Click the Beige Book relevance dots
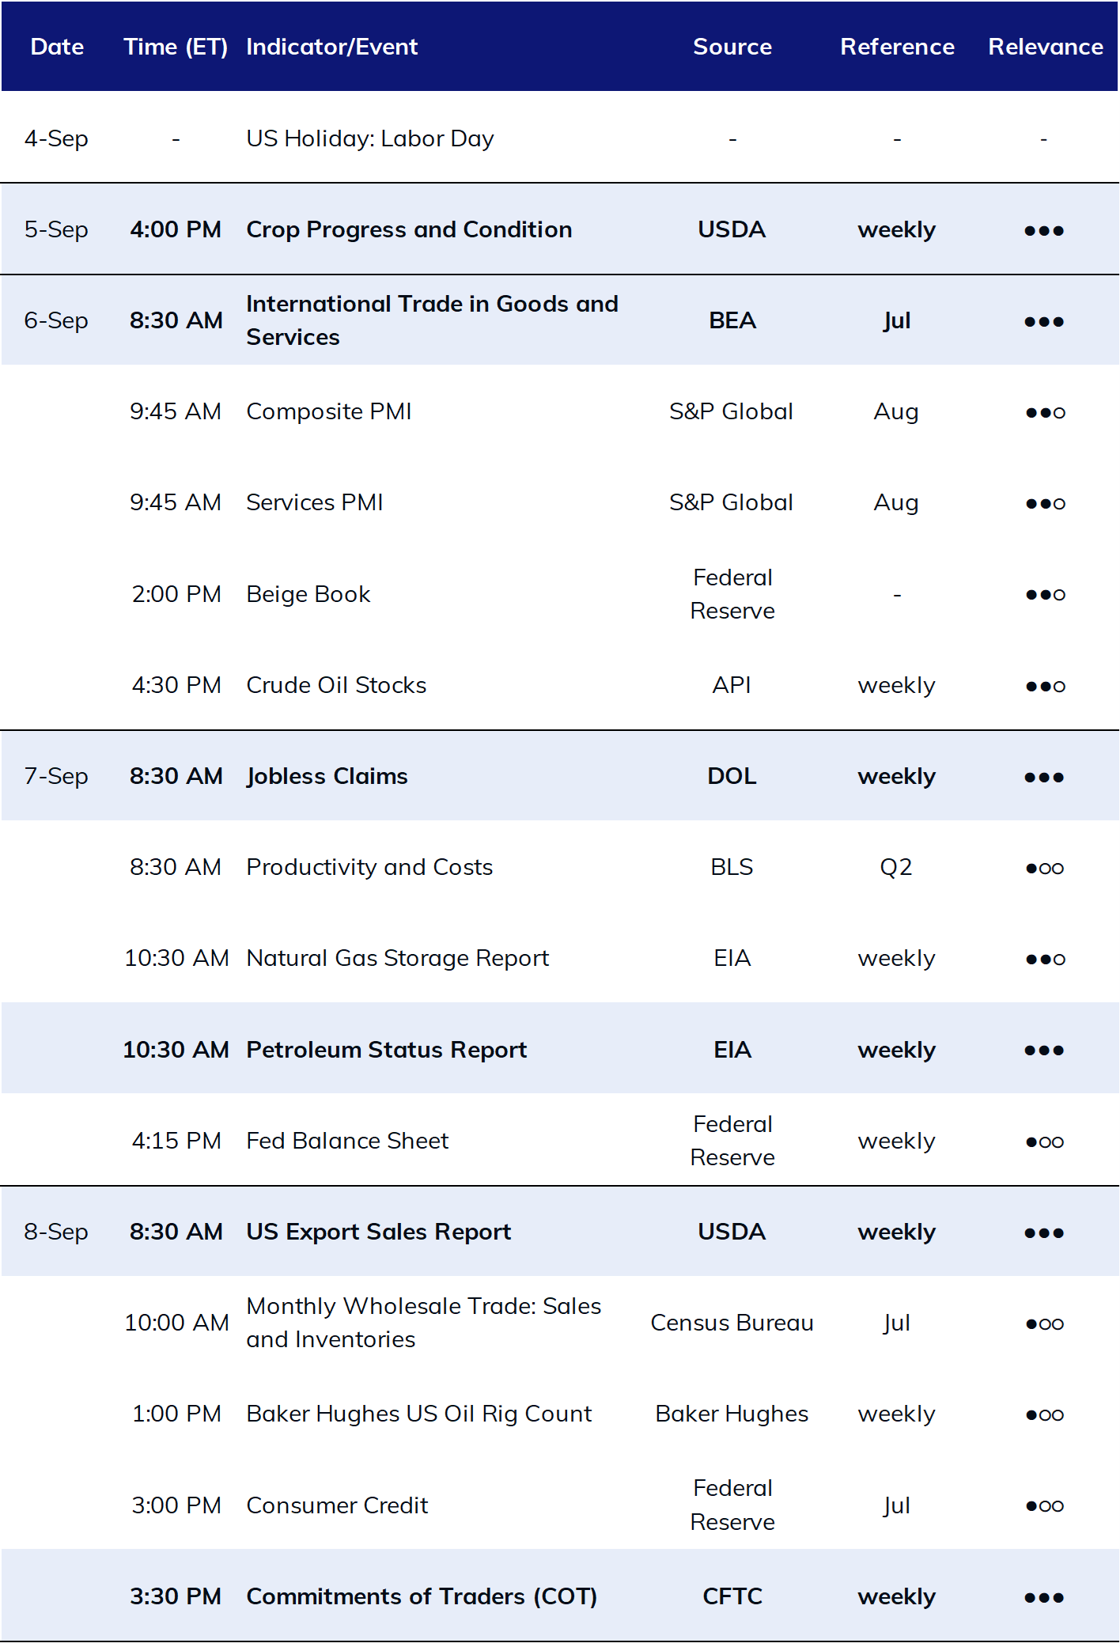 (x=1045, y=595)
